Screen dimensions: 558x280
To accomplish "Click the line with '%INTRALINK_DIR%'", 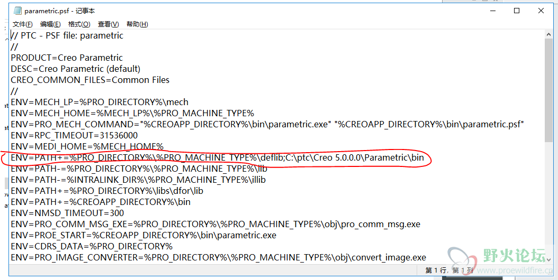I will (x=138, y=180).
